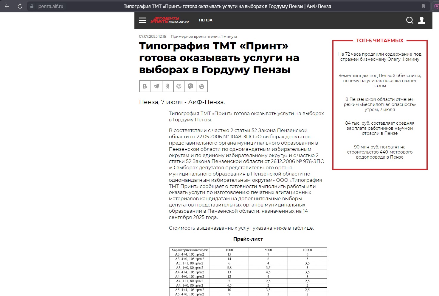Screen dimensions: 439x296
Task: Click price 5,8 in the А3, 1+0 row
Action: [229, 268]
